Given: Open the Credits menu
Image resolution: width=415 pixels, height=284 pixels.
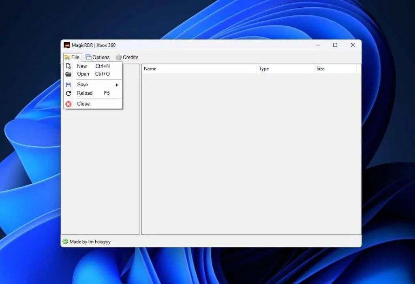Looking at the screenshot, I should (127, 57).
